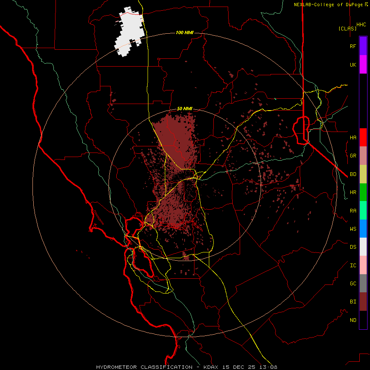This screenshot has height=370, width=370.
Task: Click the 'GC' legend label
Action: (x=353, y=283)
